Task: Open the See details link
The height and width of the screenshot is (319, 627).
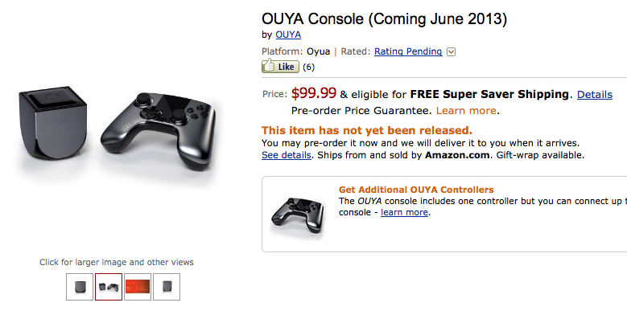Action: (x=287, y=155)
